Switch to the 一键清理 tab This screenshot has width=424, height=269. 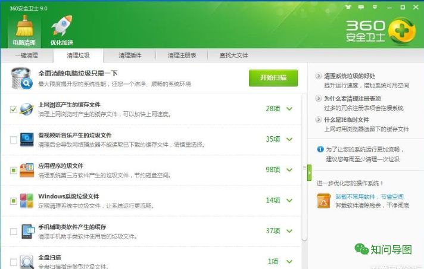[26, 55]
